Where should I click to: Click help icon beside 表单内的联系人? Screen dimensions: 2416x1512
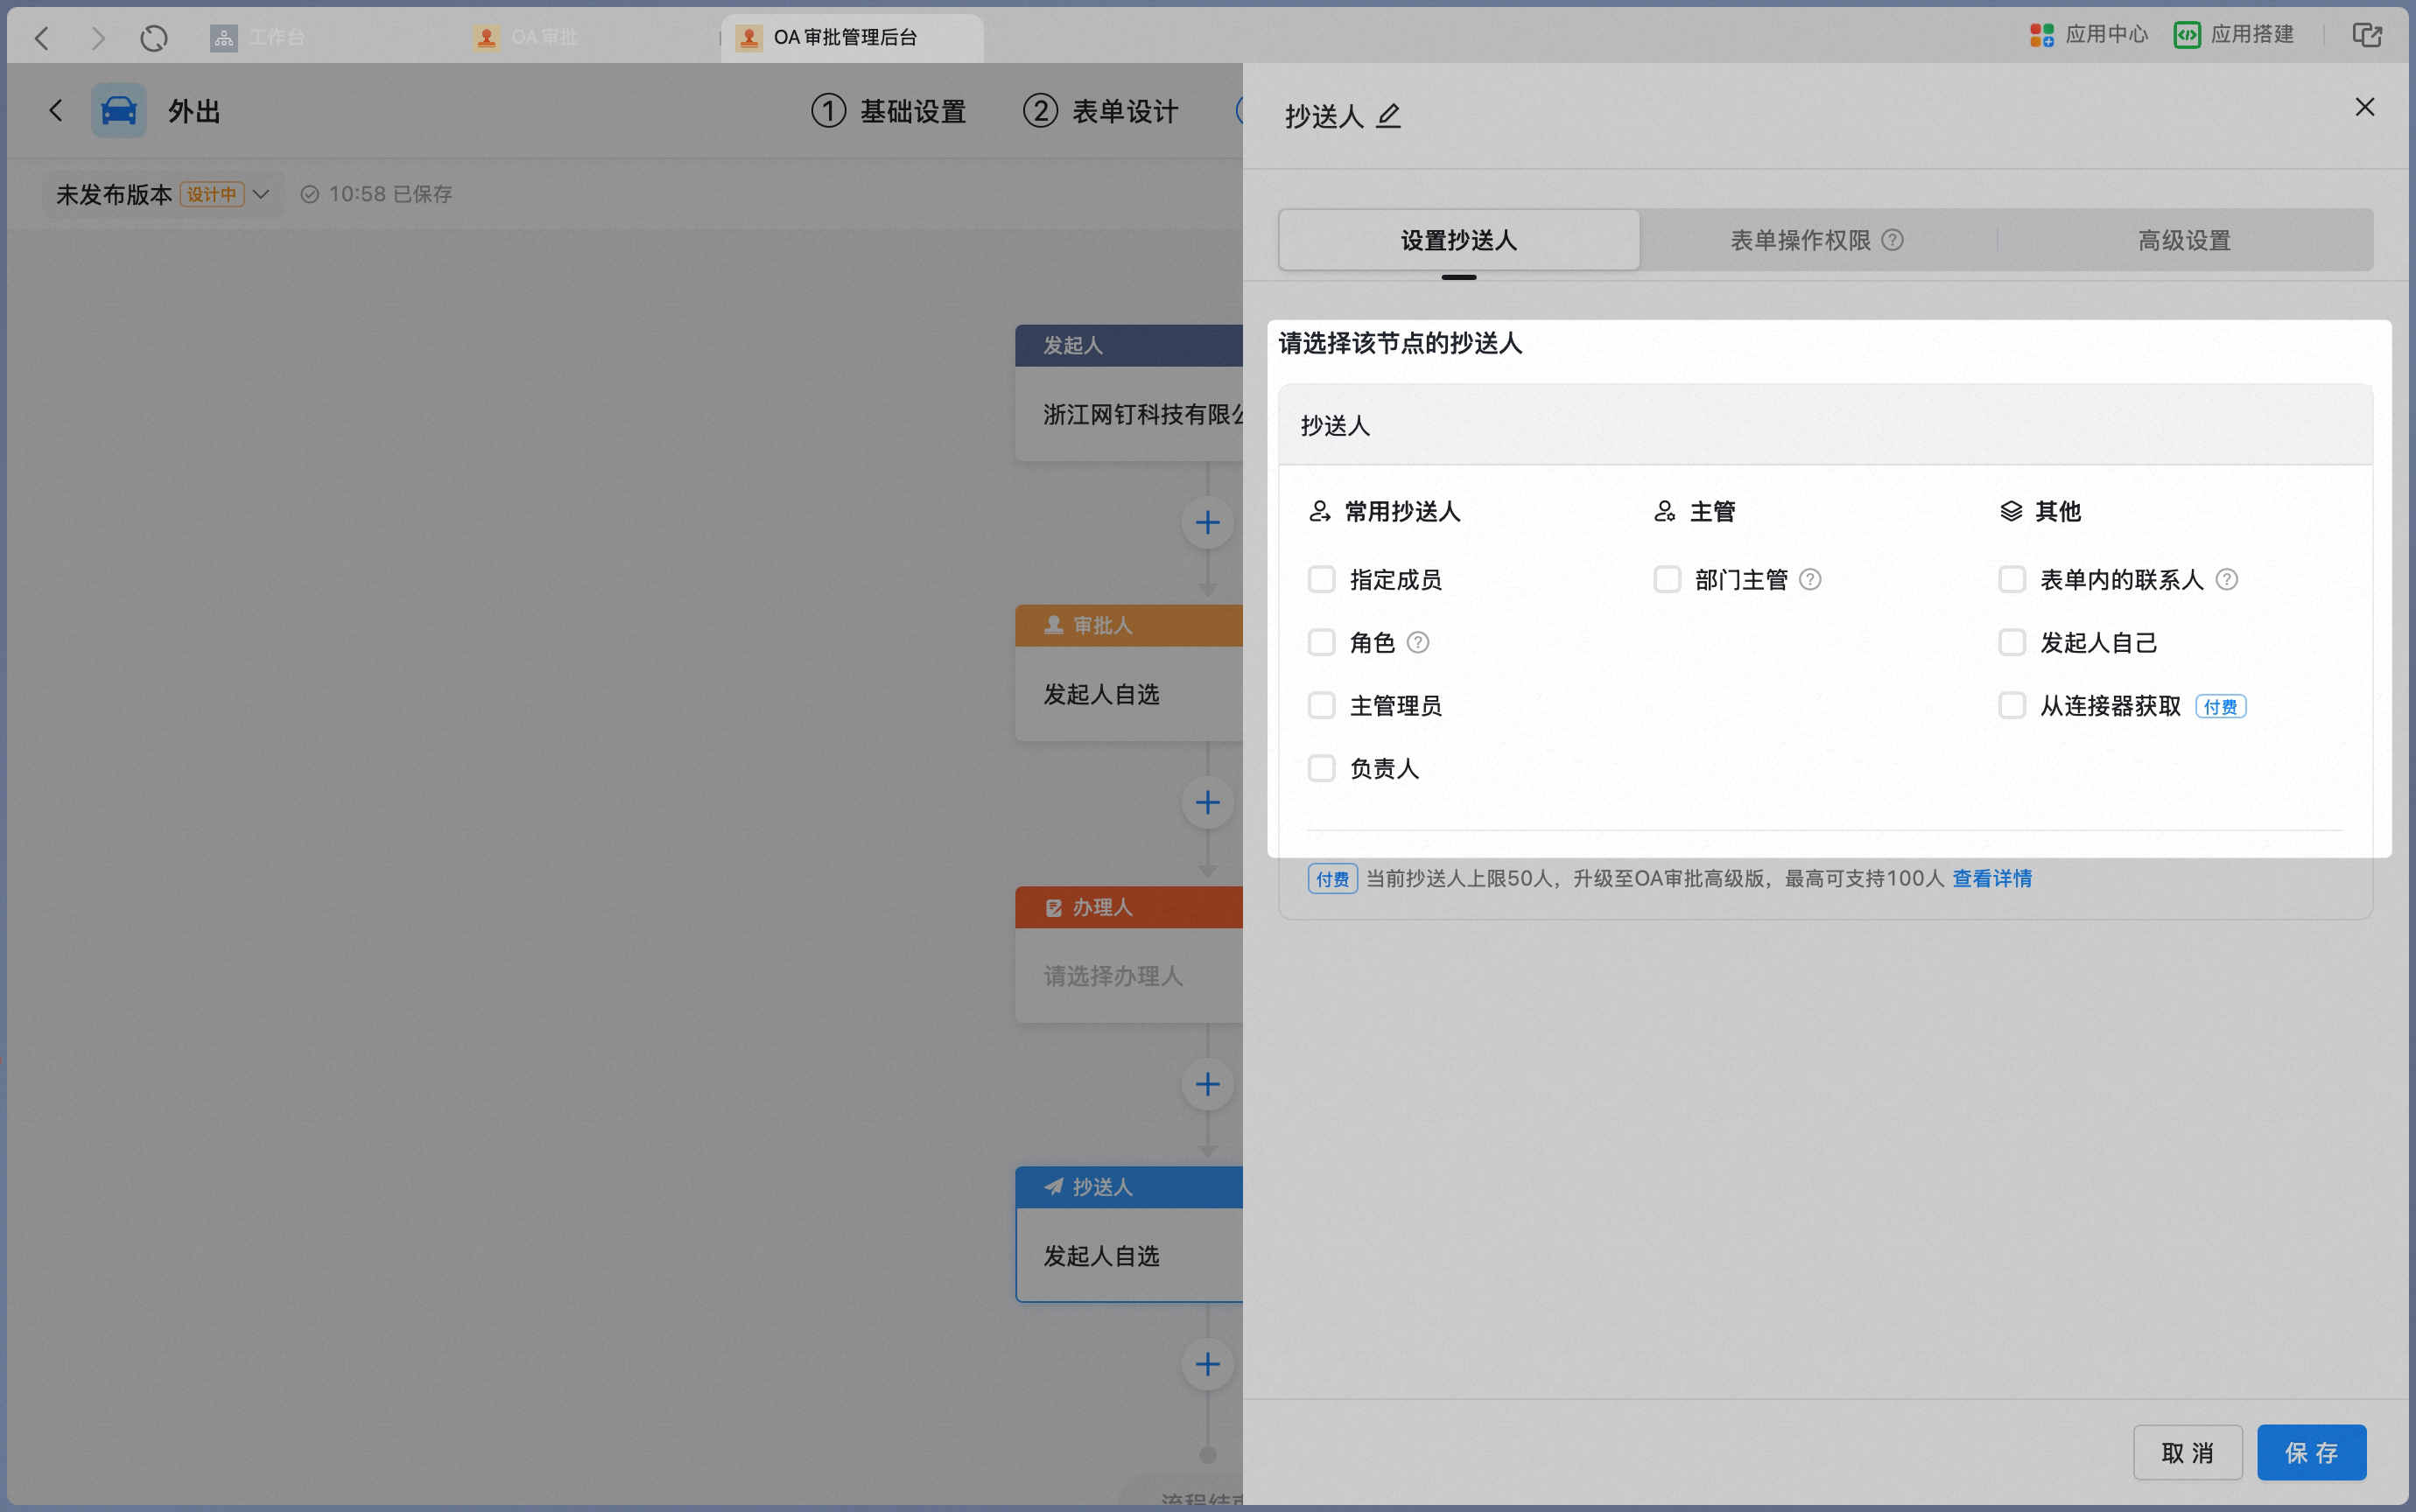(2226, 579)
